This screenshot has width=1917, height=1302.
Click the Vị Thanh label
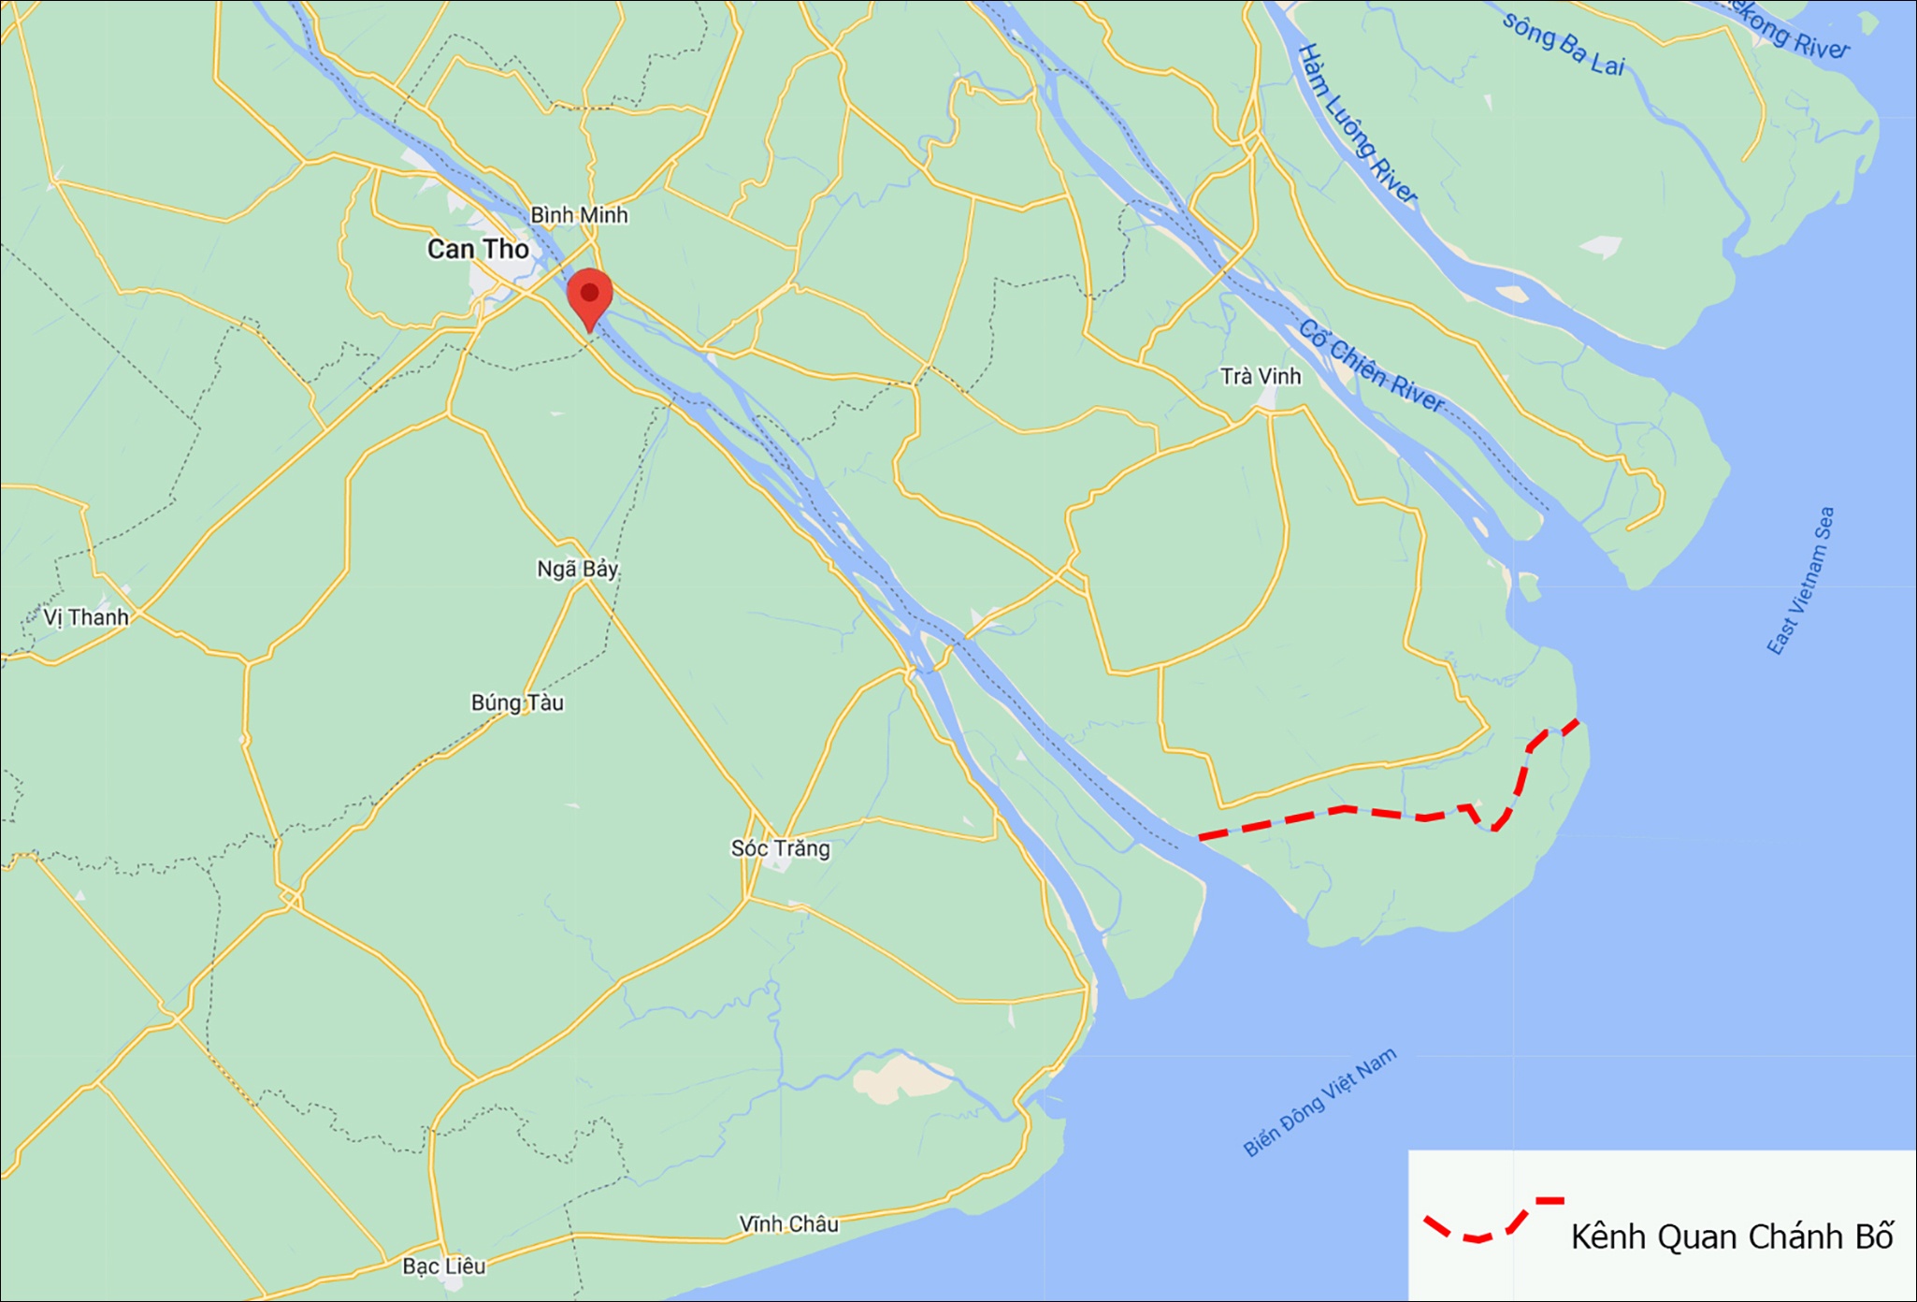coord(86,617)
